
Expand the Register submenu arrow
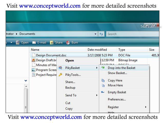tap(146, 107)
